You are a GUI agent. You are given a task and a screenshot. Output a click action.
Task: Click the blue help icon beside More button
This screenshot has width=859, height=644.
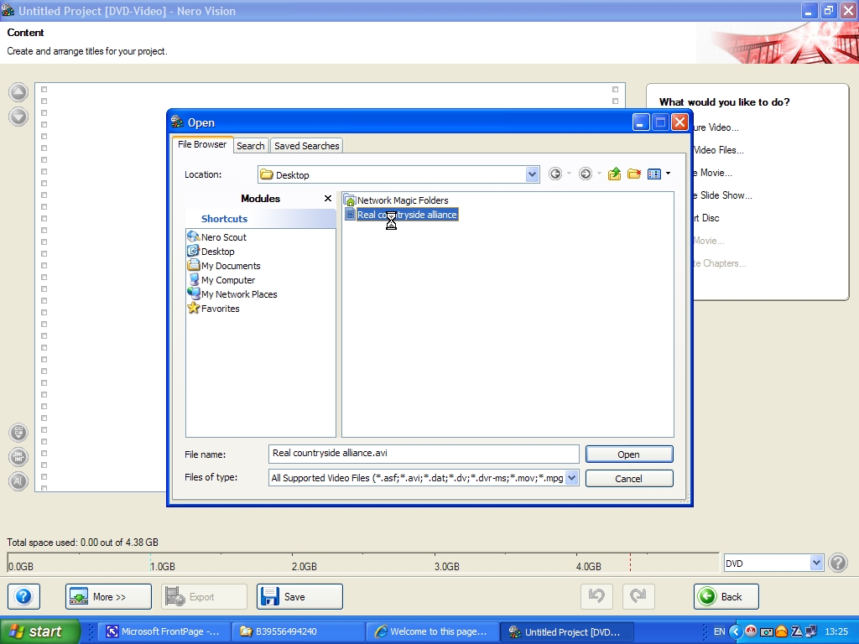(23, 597)
